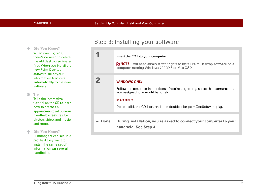Click the 'Tip' heading in sidebar
The height and width of the screenshot is (196, 254).
tap(36, 95)
